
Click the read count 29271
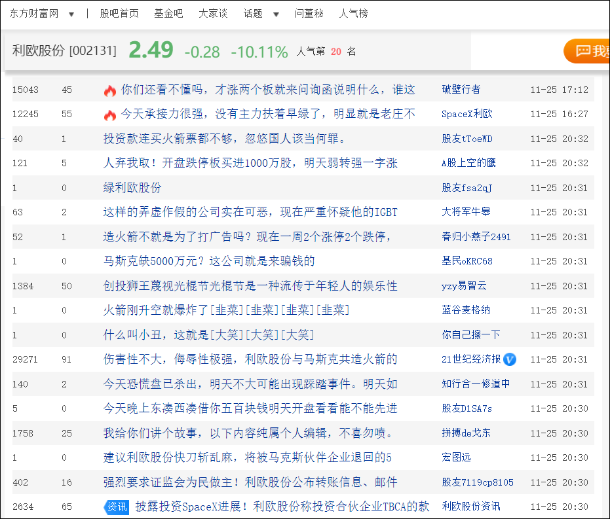pyautogui.click(x=25, y=359)
